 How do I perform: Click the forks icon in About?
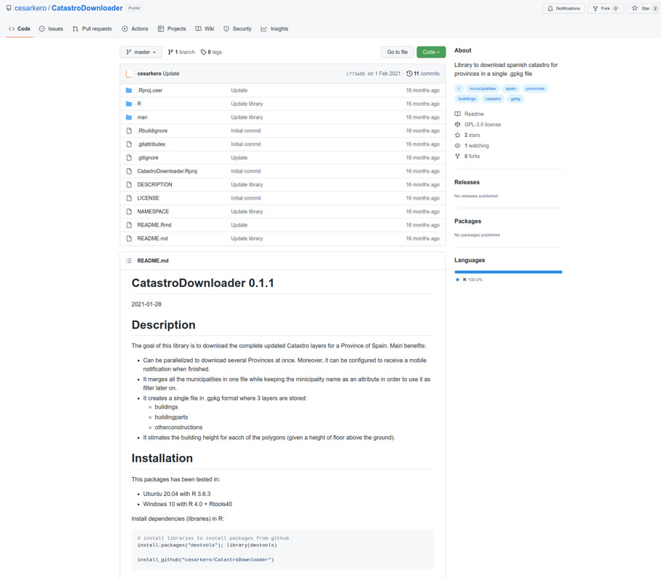(x=457, y=156)
